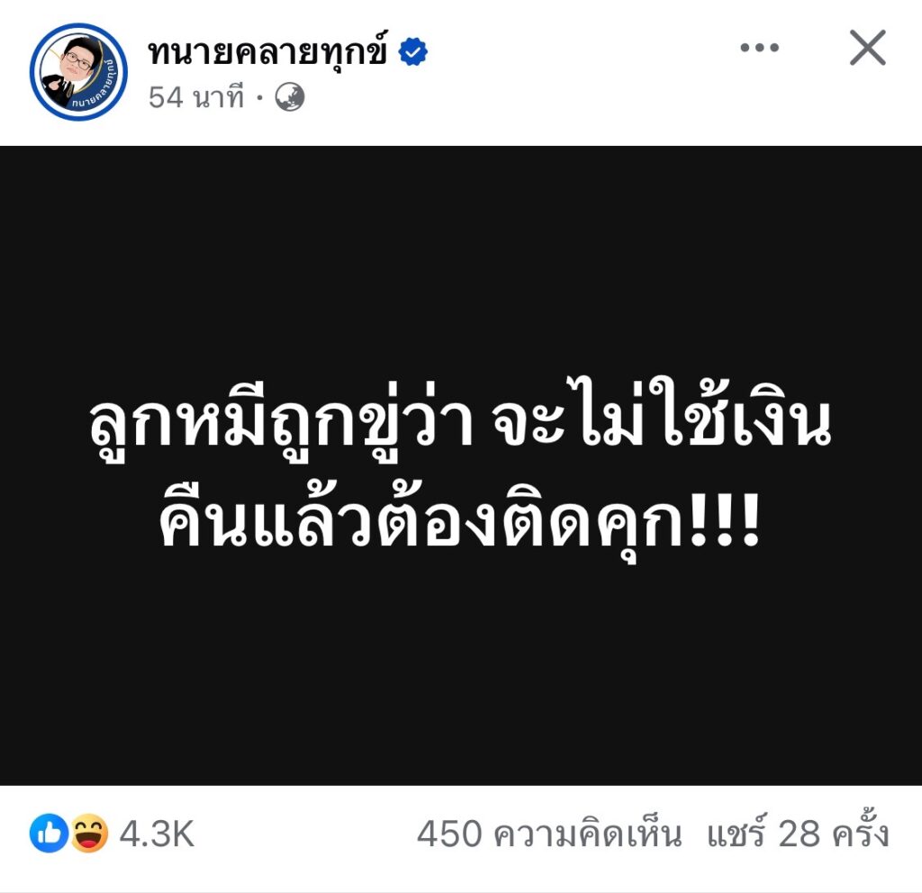Image resolution: width=922 pixels, height=893 pixels.
Task: Click the globe public privacy icon
Action: pyautogui.click(x=290, y=97)
